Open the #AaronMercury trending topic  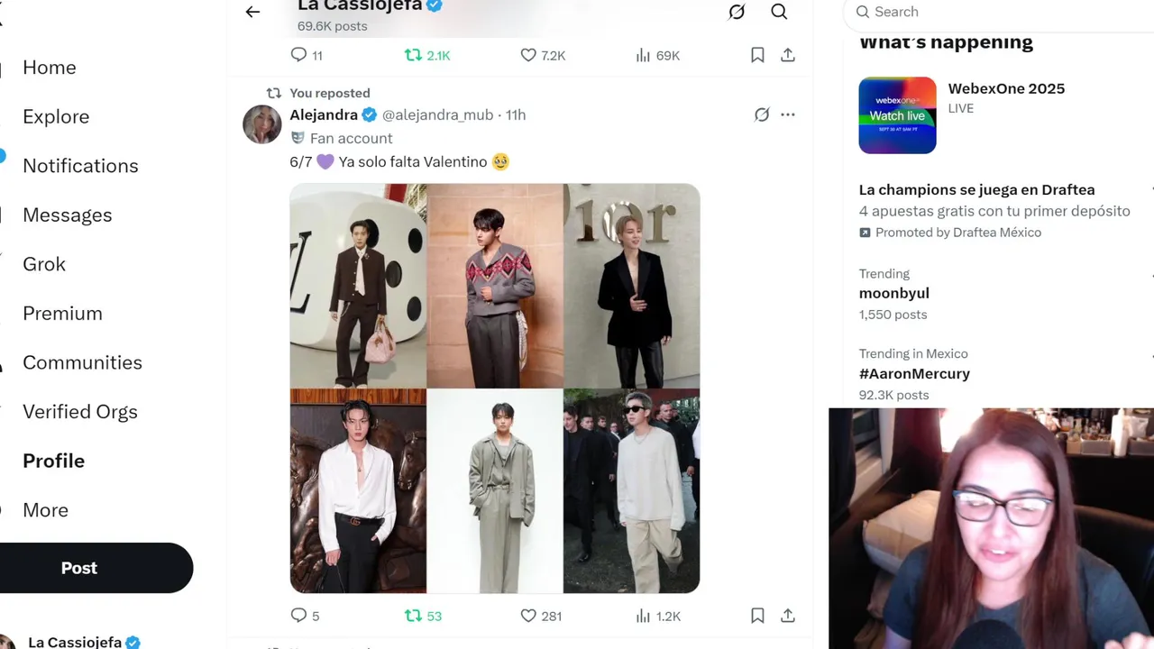point(914,373)
